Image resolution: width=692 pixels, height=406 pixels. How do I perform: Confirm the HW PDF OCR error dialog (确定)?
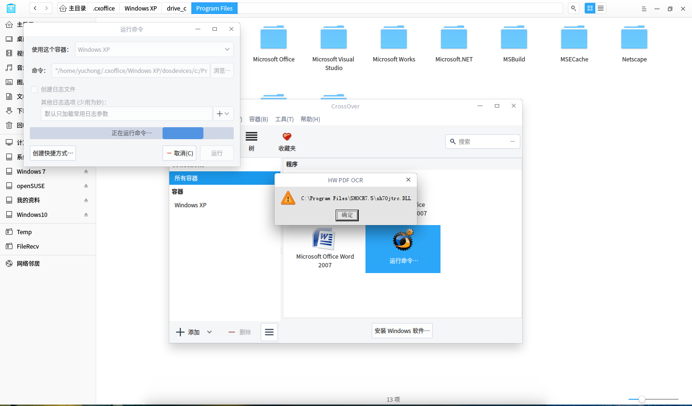click(347, 215)
